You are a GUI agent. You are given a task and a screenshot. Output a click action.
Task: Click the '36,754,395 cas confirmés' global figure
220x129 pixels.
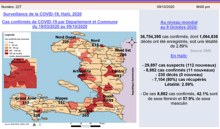164,37
